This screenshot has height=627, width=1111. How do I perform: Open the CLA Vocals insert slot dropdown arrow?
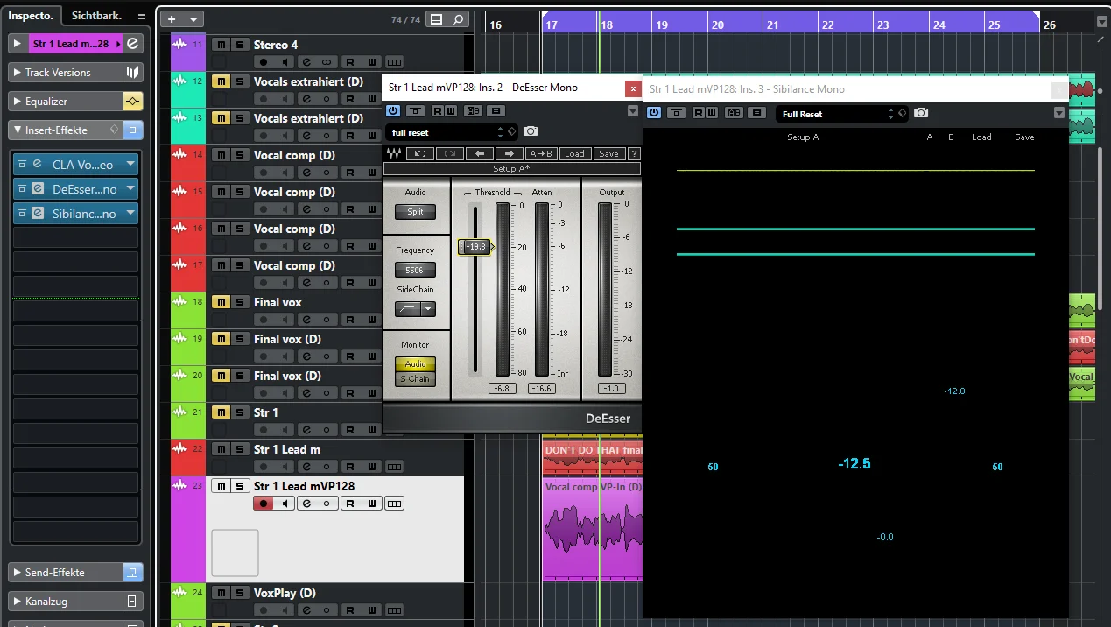point(130,165)
